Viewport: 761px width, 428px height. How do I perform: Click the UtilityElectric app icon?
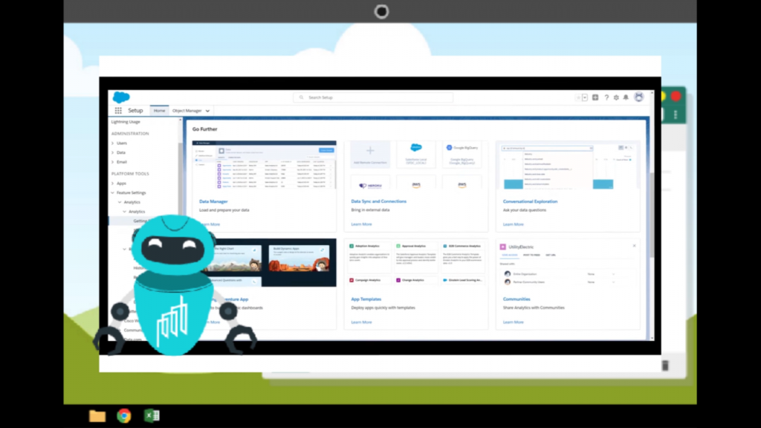point(503,247)
